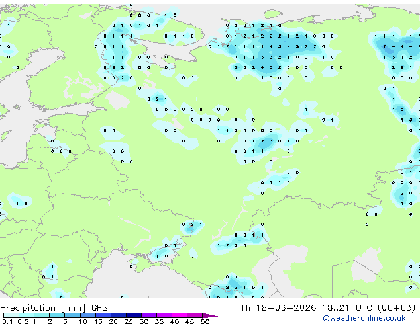This screenshot has height=324, width=420.
Task: Click the 40 to 45 mm magenta swatch
Action: pos(180,315)
